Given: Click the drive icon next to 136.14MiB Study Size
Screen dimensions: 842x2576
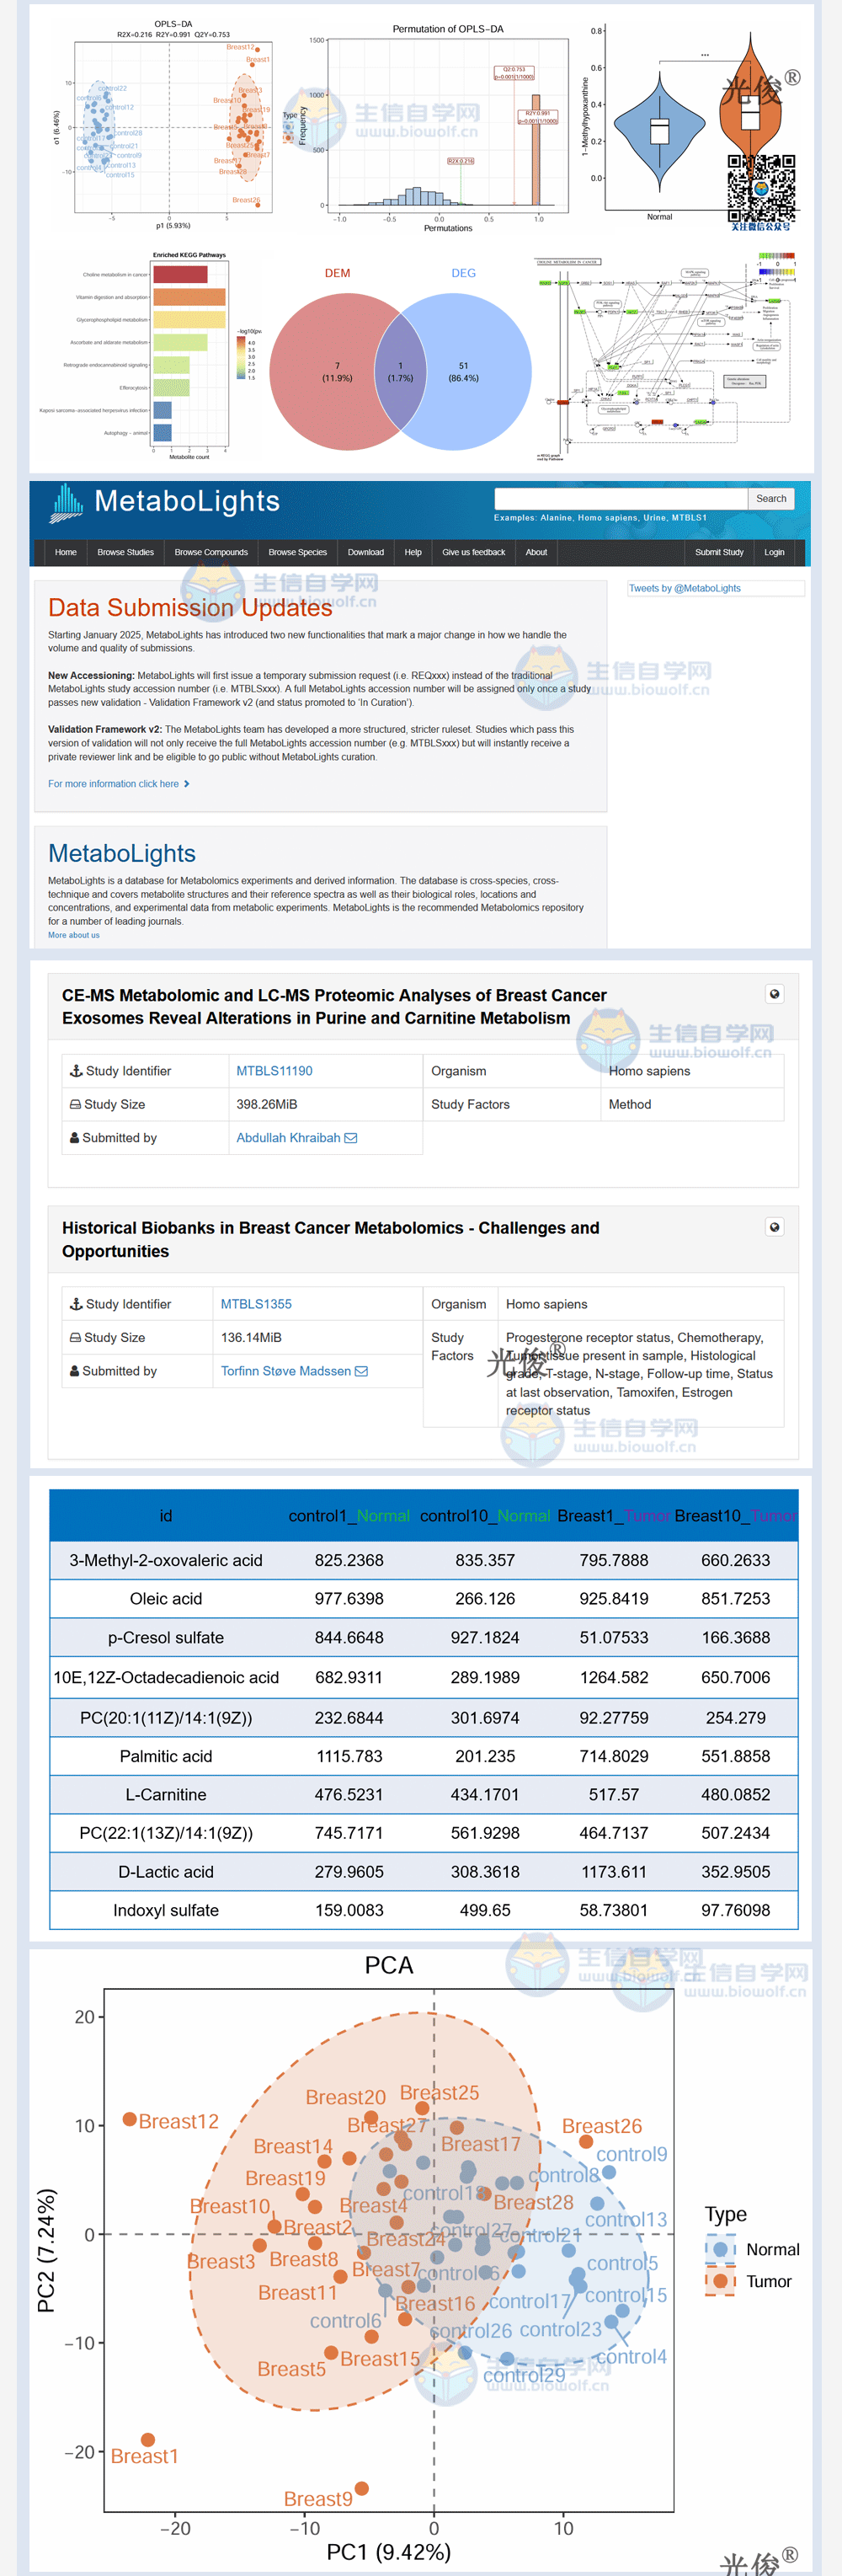Looking at the screenshot, I should point(75,1337).
